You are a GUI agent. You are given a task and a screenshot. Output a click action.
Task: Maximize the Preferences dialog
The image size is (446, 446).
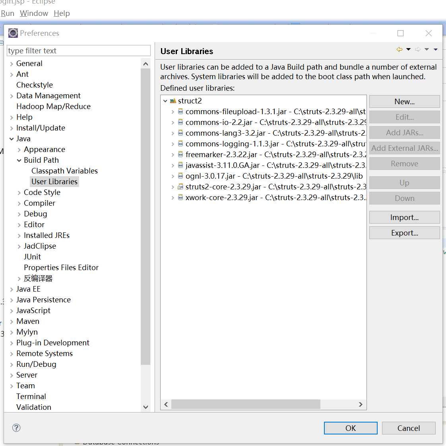click(x=400, y=33)
